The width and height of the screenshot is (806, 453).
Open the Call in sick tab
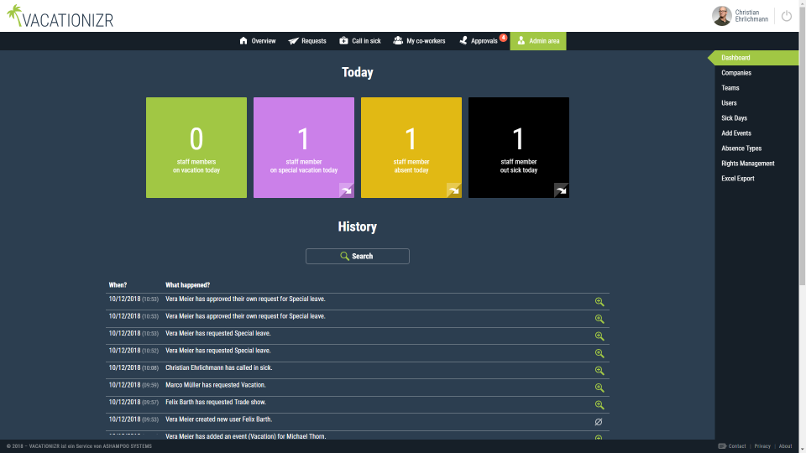coord(360,41)
